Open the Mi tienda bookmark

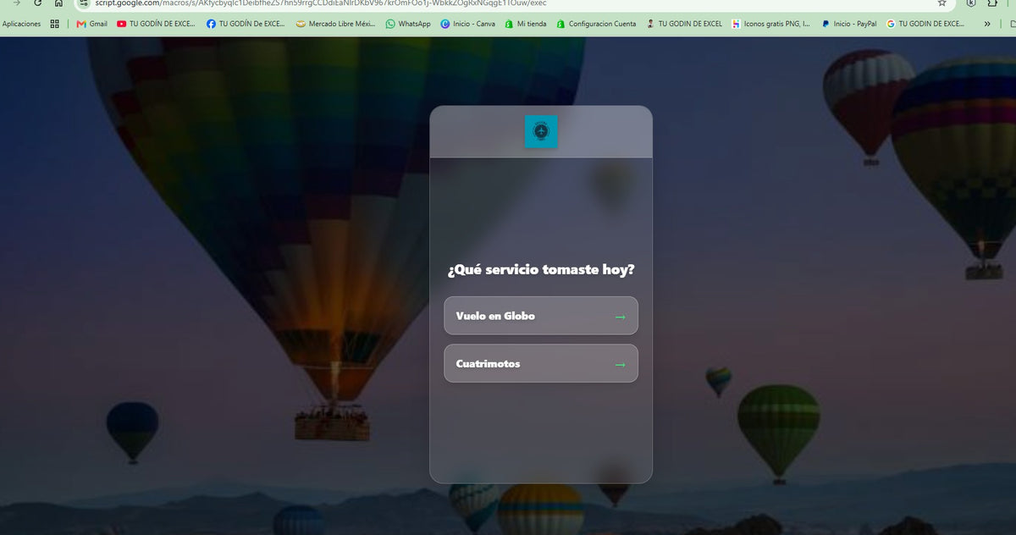(526, 24)
